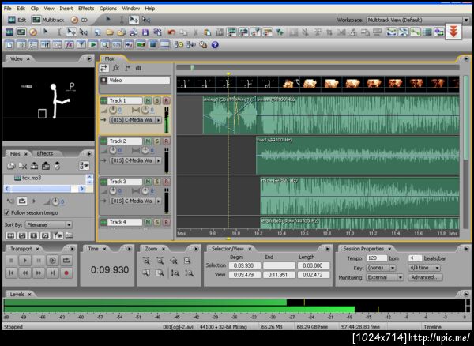Open the Effects menu
The width and height of the screenshot is (474, 346).
tap(85, 8)
